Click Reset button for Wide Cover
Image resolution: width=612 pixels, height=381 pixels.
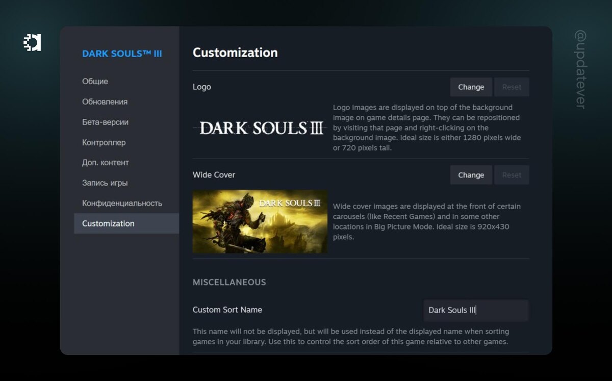pyautogui.click(x=512, y=175)
